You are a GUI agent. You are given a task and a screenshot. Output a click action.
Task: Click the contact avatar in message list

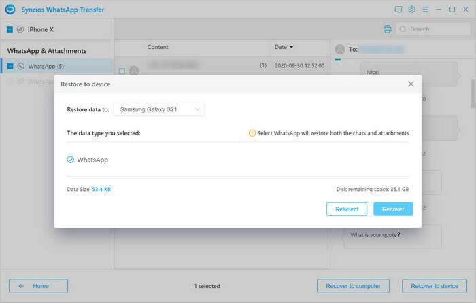click(x=134, y=70)
